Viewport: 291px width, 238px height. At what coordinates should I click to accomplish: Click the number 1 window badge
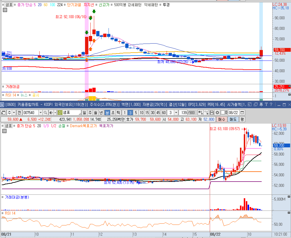[x=2, y=105]
